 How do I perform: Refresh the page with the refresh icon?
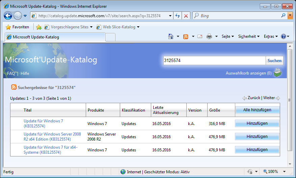pos(178,16)
